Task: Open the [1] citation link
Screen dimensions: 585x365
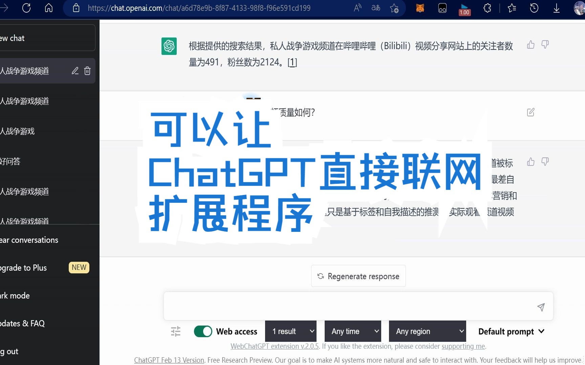Action: coord(292,62)
